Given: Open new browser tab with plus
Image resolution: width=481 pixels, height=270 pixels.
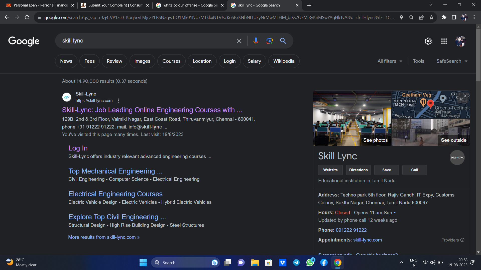Looking at the screenshot, I should tap(309, 5).
